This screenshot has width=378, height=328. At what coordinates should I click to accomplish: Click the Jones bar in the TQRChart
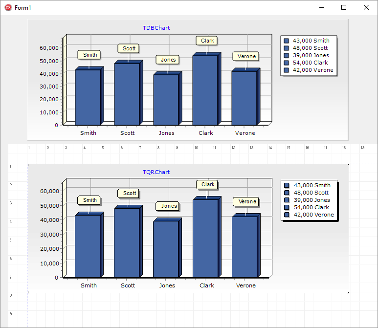(166, 249)
